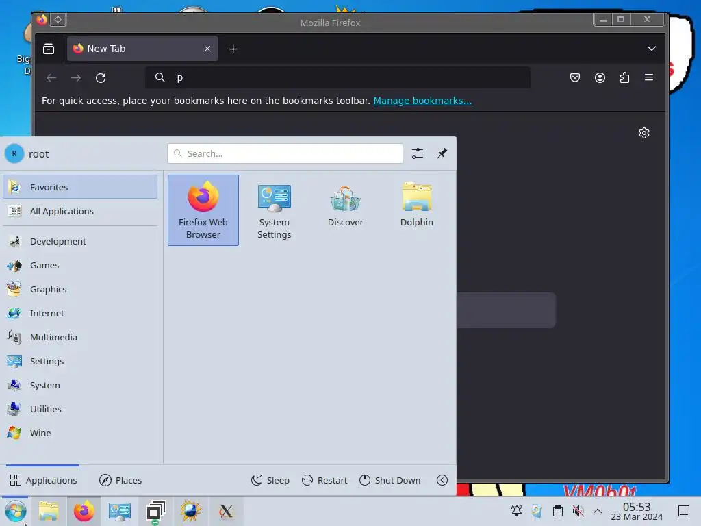The width and height of the screenshot is (701, 526).
Task: Expand more session options arrow
Action: pos(442,480)
